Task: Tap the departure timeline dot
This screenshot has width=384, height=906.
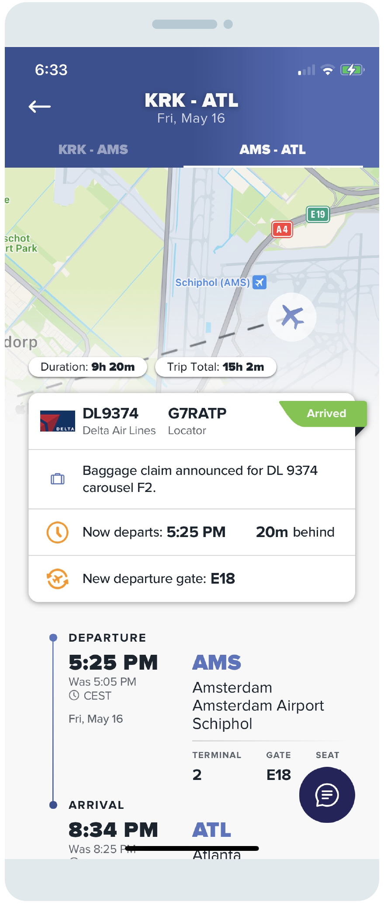Action: 53,638
